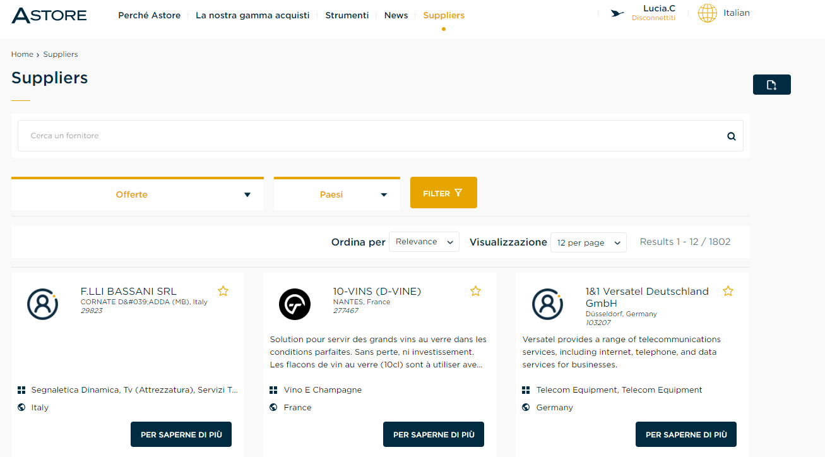
Task: Click globe icon beside Germany
Action: [x=526, y=407]
